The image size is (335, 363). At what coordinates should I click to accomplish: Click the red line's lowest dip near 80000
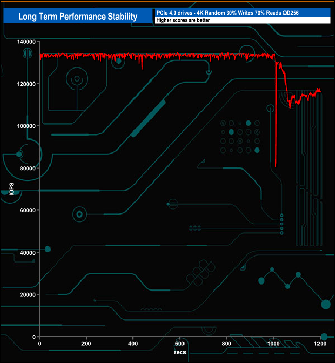[275, 166]
